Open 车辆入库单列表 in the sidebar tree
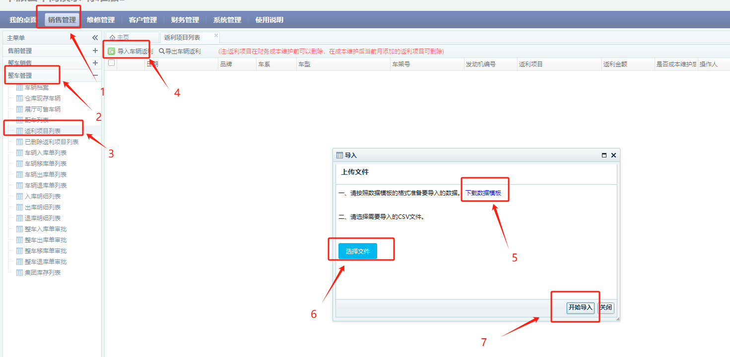 point(46,153)
